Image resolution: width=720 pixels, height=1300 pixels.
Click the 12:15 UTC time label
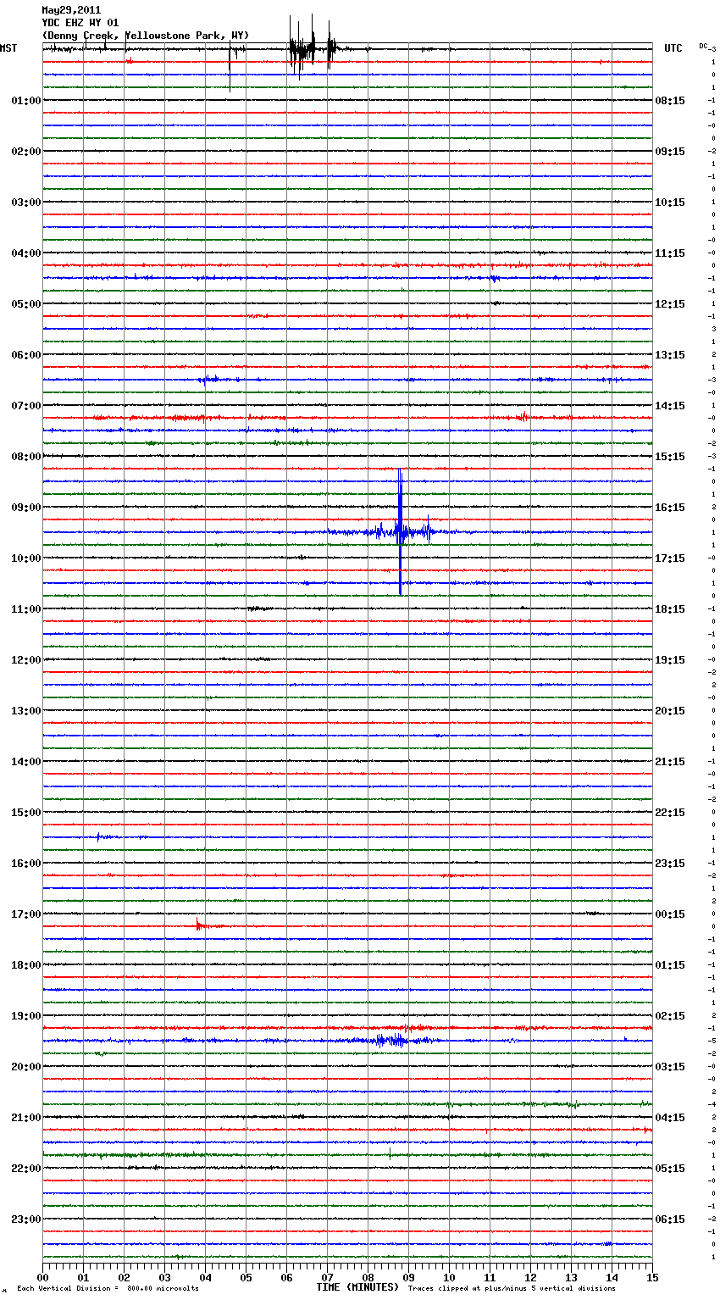[x=670, y=304]
